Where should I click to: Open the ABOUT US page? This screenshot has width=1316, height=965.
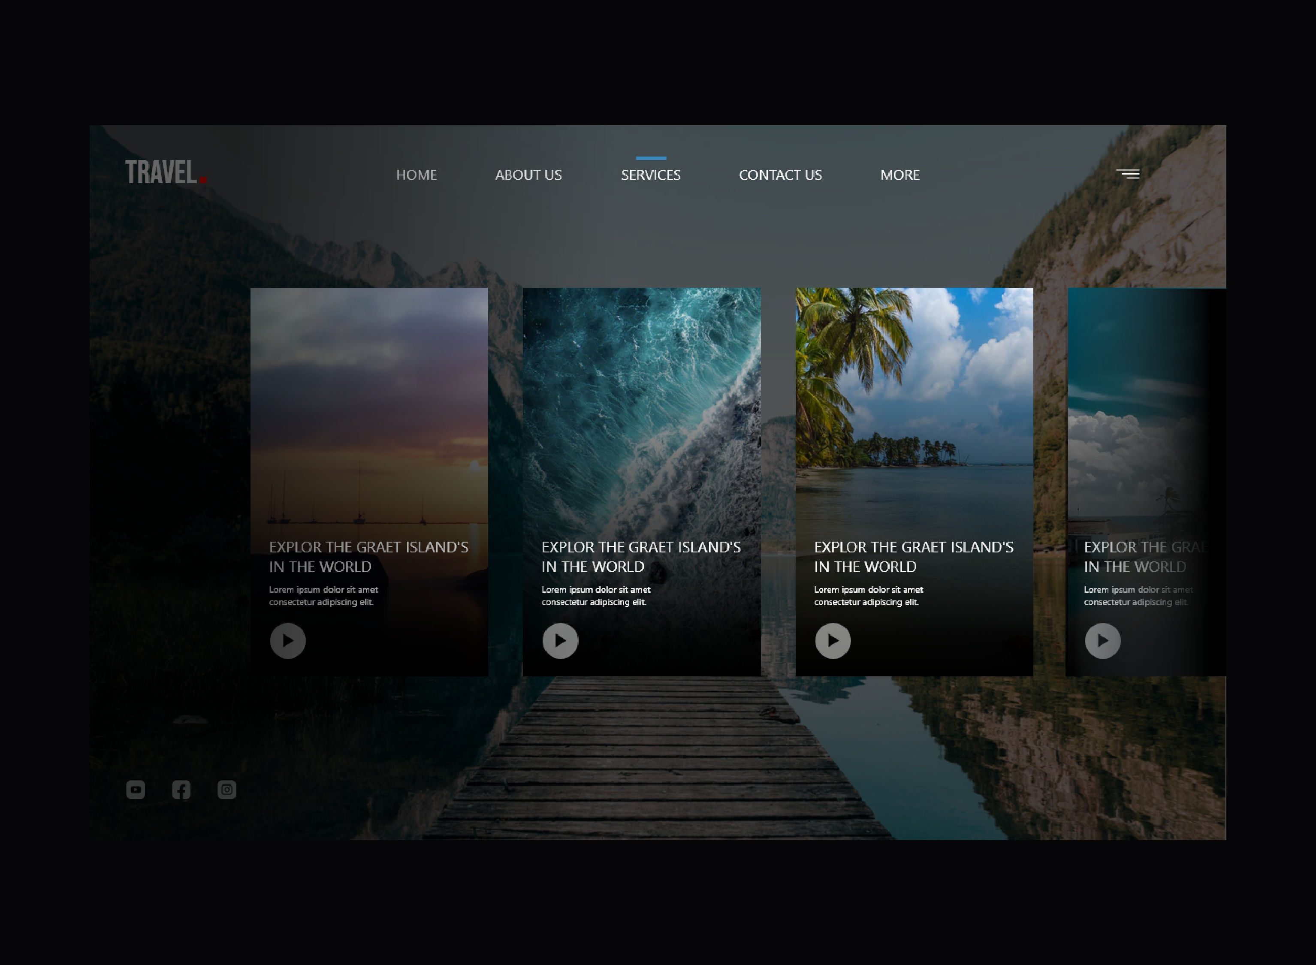coord(528,175)
